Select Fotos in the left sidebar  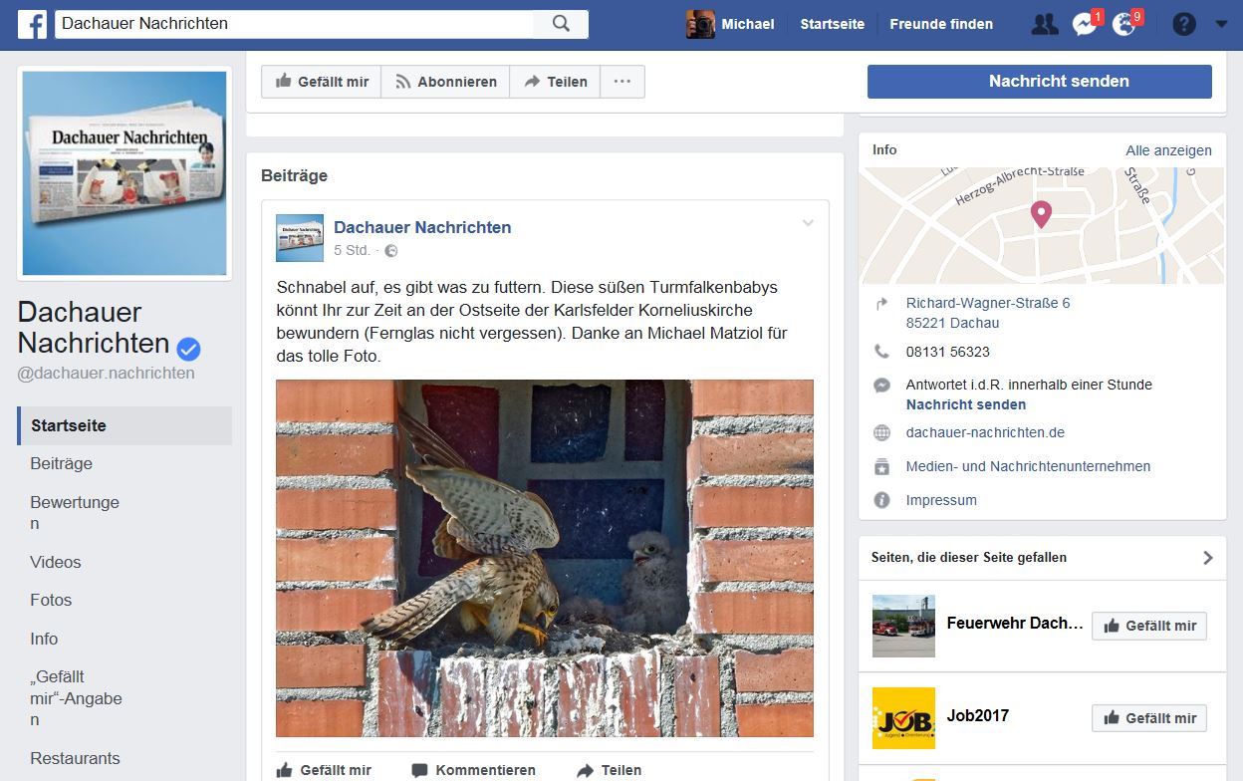(51, 600)
